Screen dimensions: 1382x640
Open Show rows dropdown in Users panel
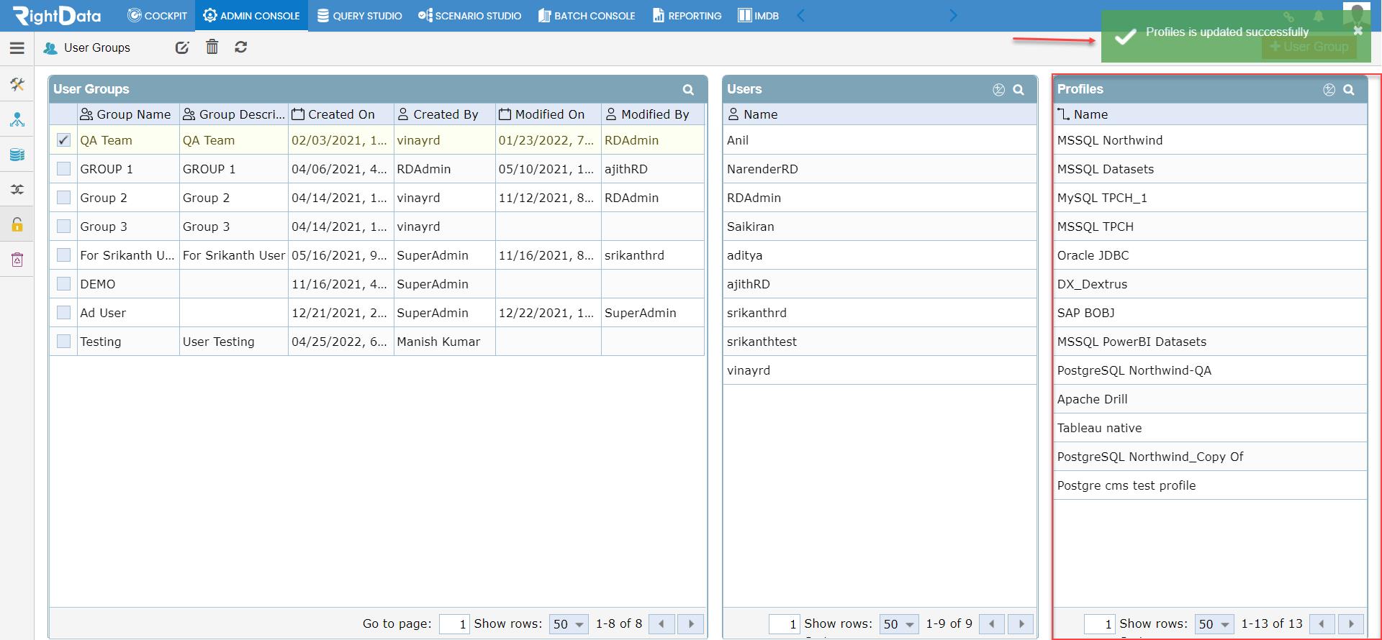(x=899, y=624)
